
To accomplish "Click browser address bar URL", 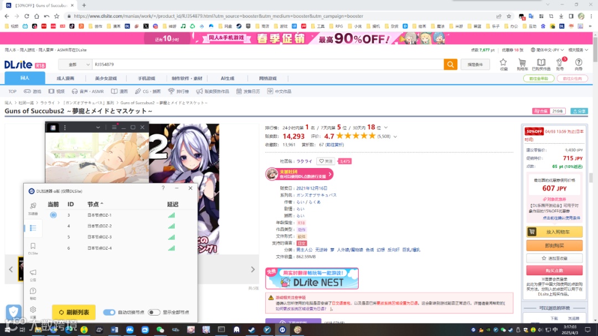I will [218, 16].
